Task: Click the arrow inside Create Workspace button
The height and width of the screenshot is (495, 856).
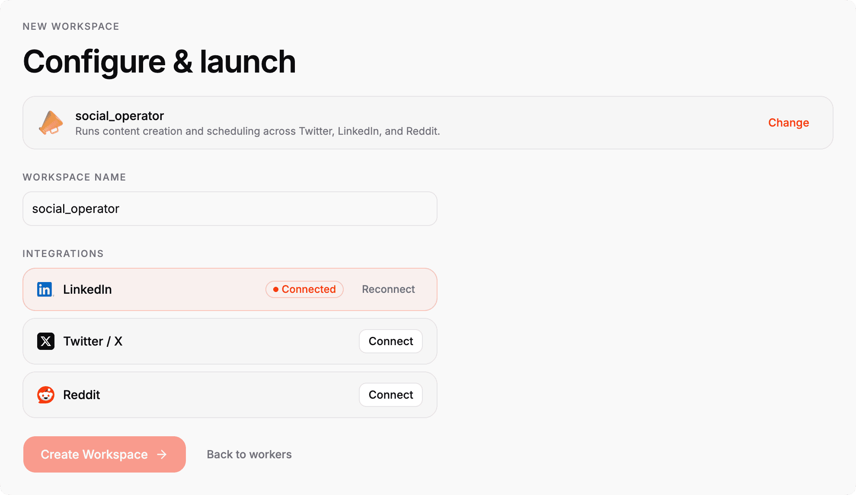Action: [162, 454]
